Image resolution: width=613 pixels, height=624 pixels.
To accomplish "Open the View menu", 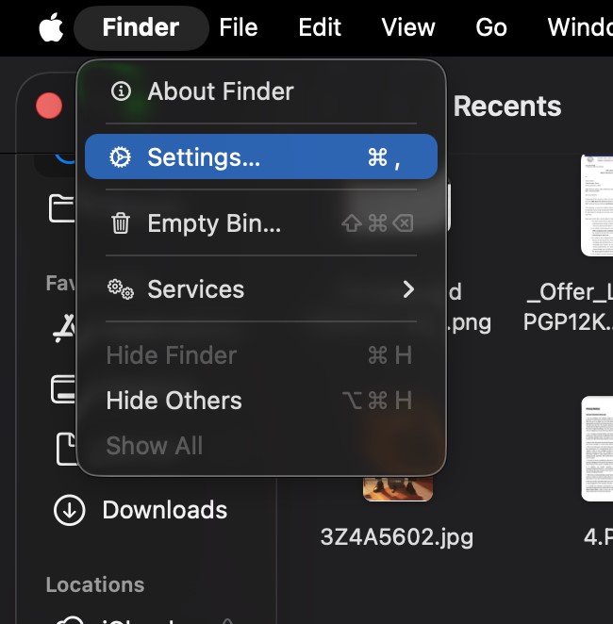I will pos(408,27).
